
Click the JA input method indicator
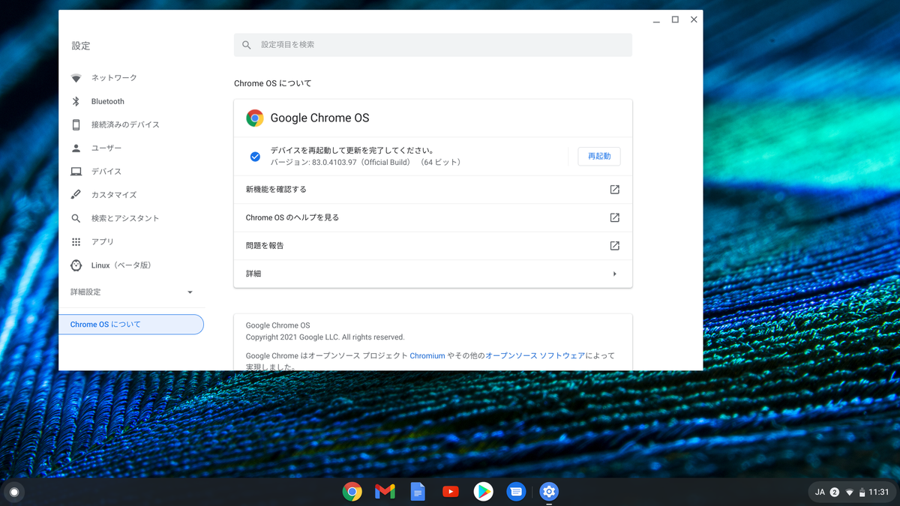tap(820, 493)
